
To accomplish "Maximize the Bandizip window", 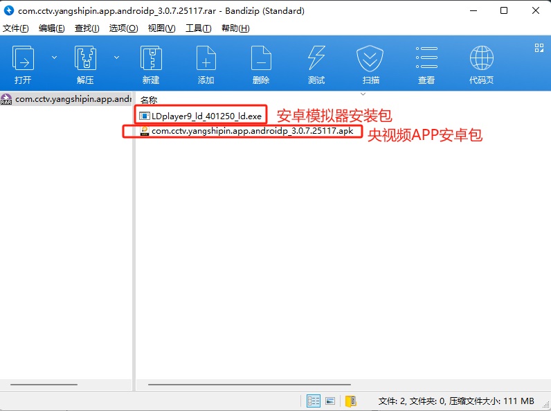I will pyautogui.click(x=504, y=10).
